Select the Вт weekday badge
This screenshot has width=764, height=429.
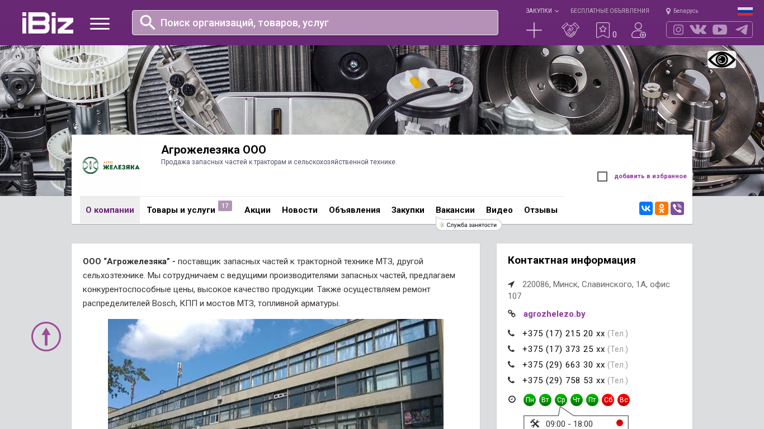(545, 400)
